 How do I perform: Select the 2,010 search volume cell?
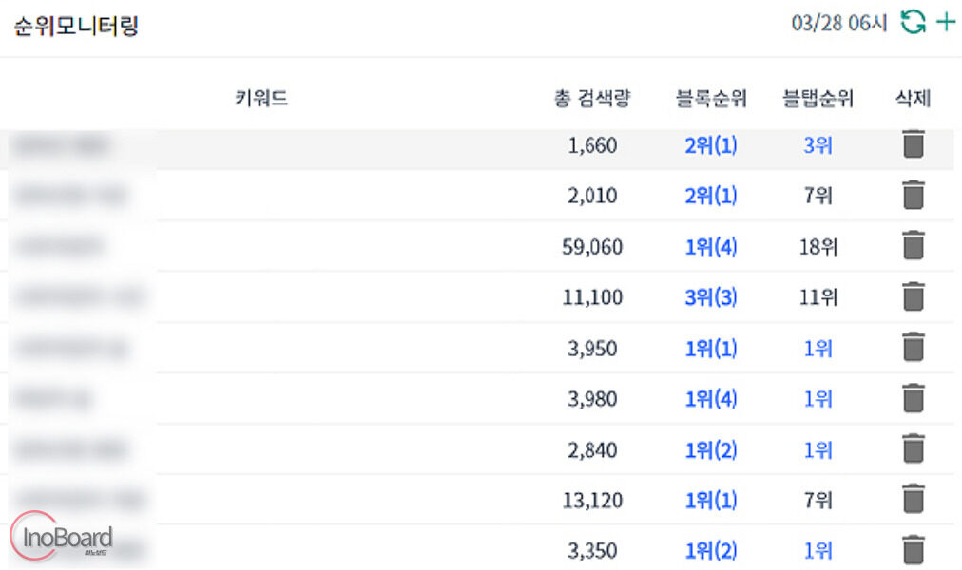(x=592, y=196)
